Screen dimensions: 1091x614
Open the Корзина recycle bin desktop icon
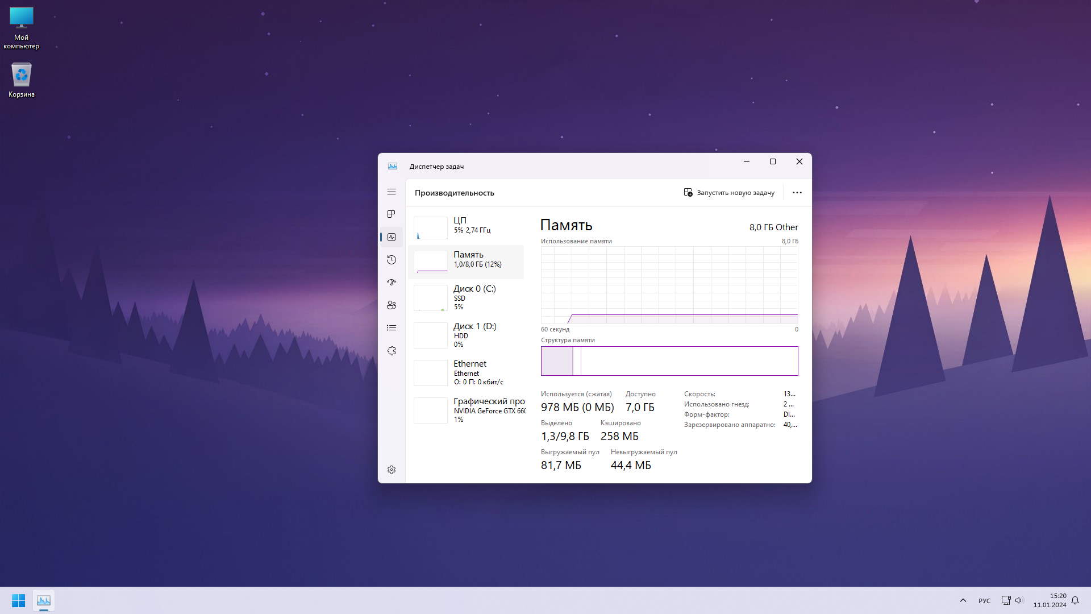tap(22, 80)
